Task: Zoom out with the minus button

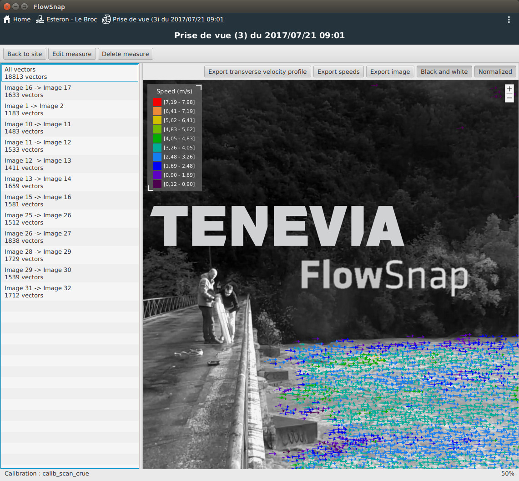Action: [x=509, y=98]
